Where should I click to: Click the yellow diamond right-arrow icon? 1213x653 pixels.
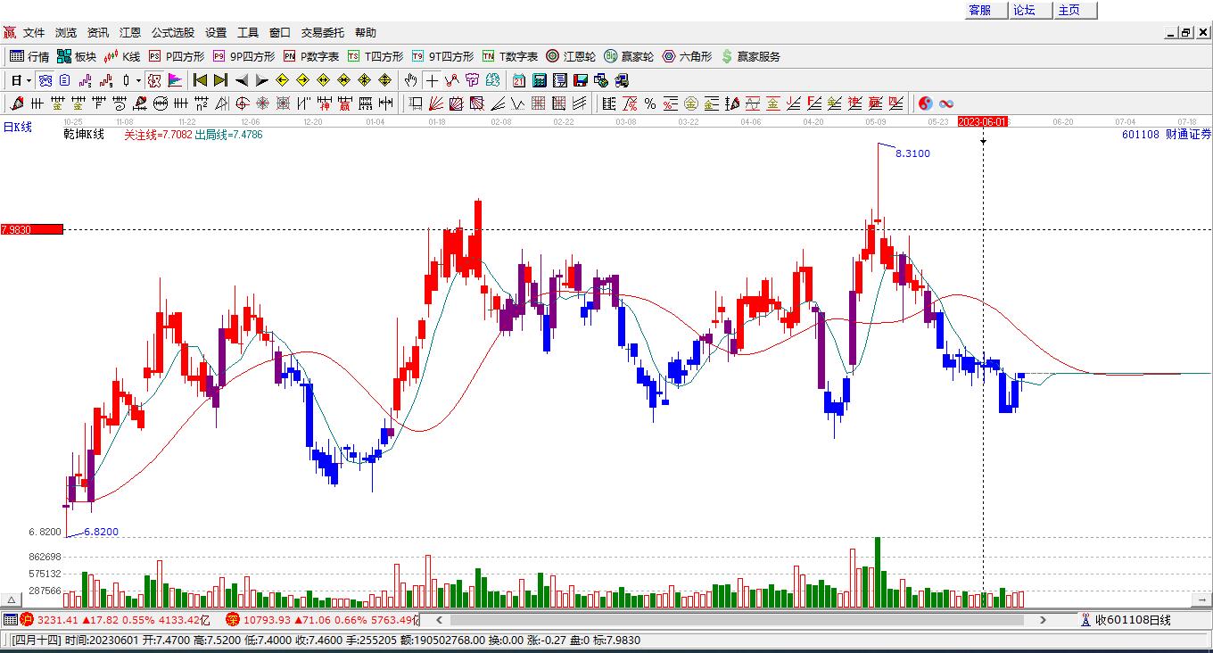302,80
